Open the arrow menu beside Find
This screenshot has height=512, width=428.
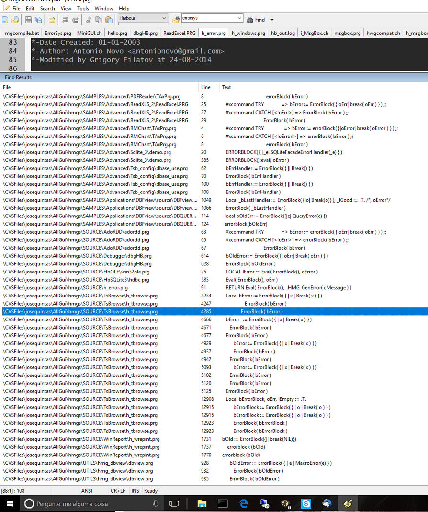coord(272,20)
